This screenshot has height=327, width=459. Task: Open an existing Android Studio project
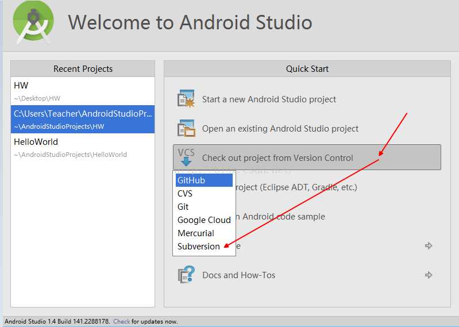(x=280, y=129)
